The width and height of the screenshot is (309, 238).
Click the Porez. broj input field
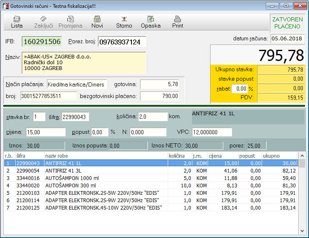click(x=122, y=42)
